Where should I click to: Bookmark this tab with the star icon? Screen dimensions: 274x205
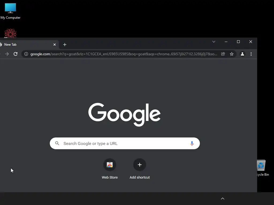pyautogui.click(x=232, y=54)
